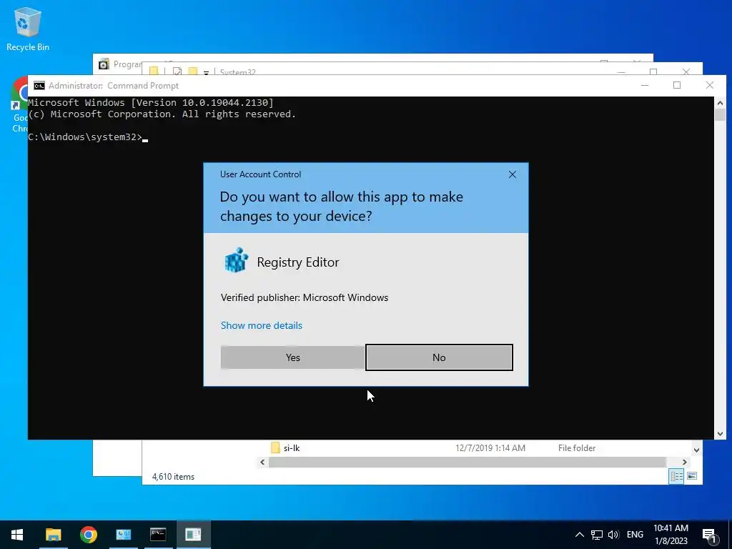The height and width of the screenshot is (549, 732).
Task: Show hidden icons in system tray
Action: [579, 535]
